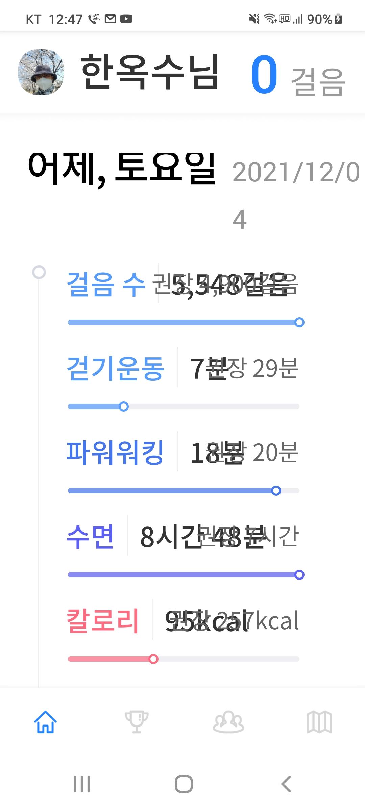
Task: Click the 칼로리 progress slider handle
Action: pos(153,659)
